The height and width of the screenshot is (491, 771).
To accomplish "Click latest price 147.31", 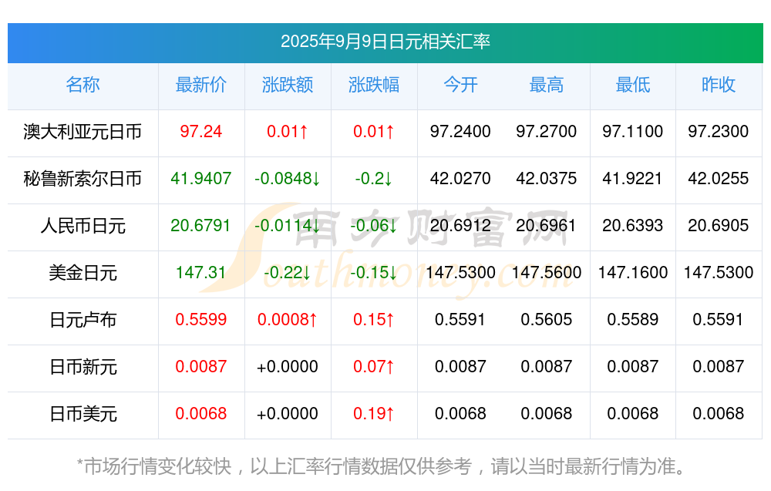I will tap(200, 272).
